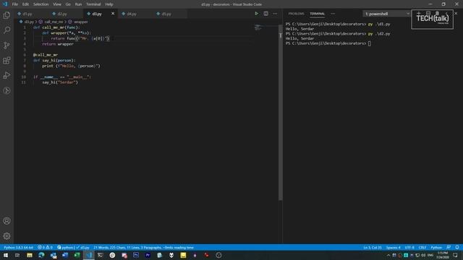Open Premiere Pro from taskbar

pos(148,255)
